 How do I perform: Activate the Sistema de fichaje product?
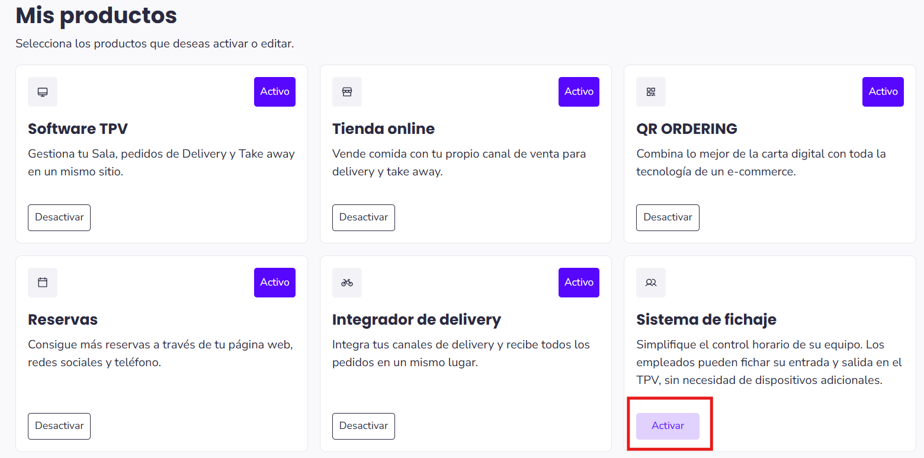668,426
